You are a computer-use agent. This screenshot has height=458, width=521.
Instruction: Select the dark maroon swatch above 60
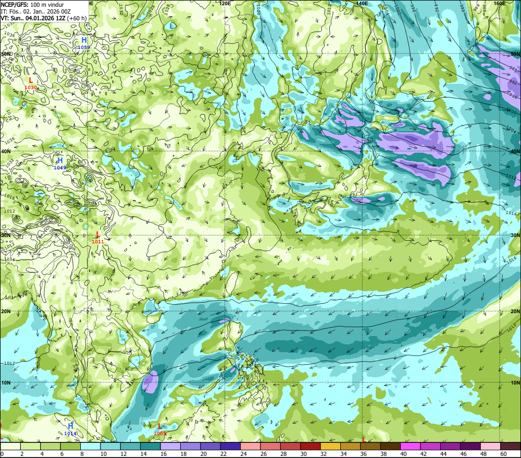[511, 446]
